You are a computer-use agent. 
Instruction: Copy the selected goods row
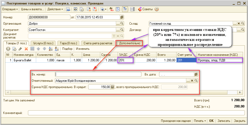pos(14,49)
